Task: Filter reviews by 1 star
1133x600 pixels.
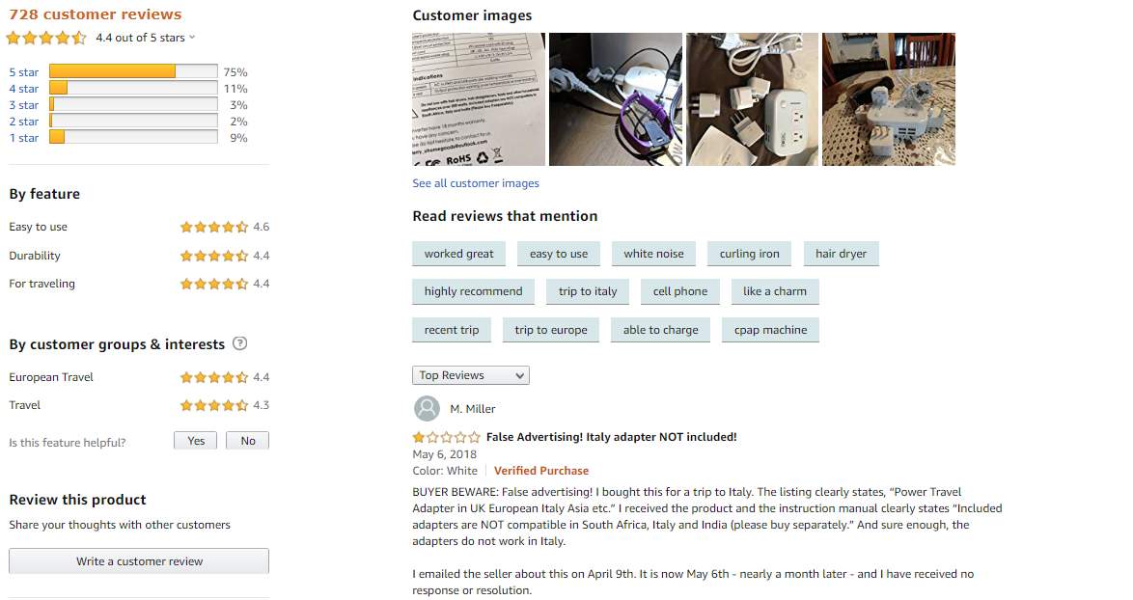Action: point(24,138)
